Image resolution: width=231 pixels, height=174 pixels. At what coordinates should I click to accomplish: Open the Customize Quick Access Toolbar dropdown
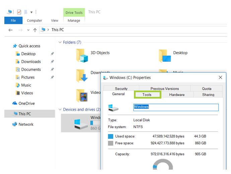click(31, 12)
